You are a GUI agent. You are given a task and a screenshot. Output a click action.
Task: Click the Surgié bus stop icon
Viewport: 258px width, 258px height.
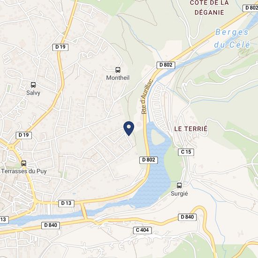(179, 185)
